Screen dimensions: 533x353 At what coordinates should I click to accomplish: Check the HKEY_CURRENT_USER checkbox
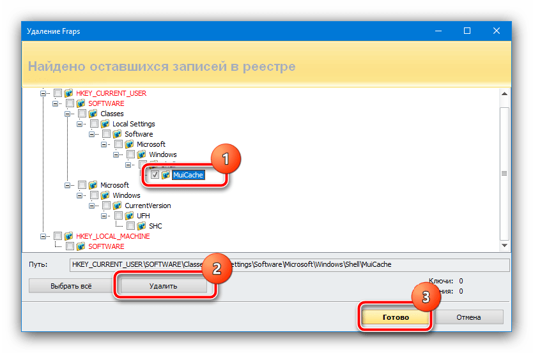click(58, 93)
